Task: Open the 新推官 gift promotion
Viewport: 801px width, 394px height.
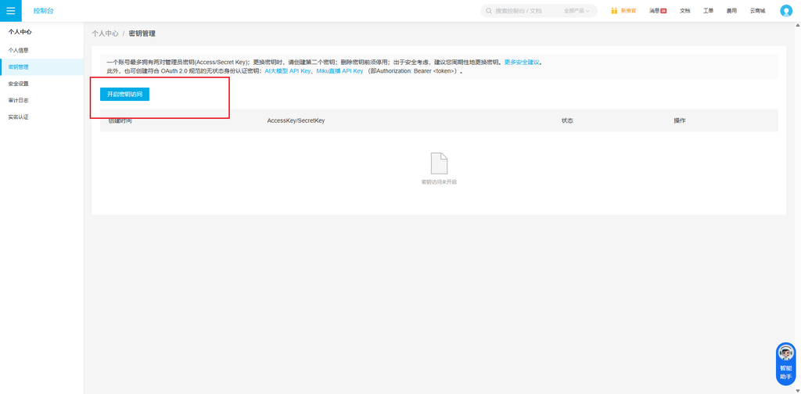Action: [x=623, y=11]
